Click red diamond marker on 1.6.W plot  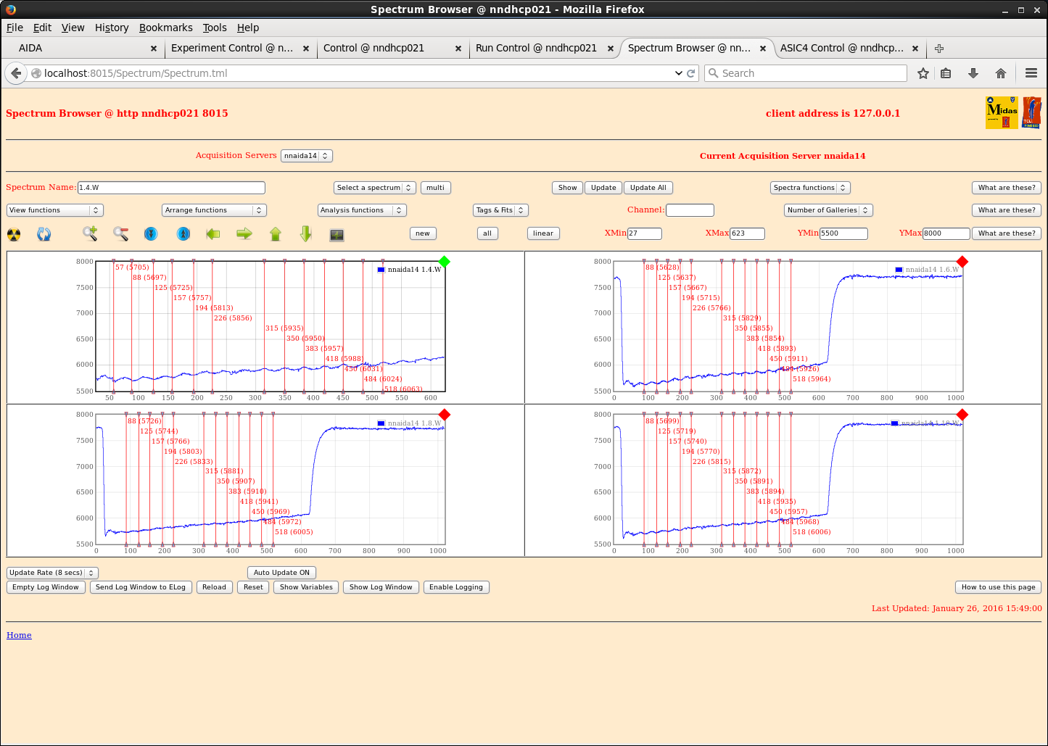click(962, 262)
